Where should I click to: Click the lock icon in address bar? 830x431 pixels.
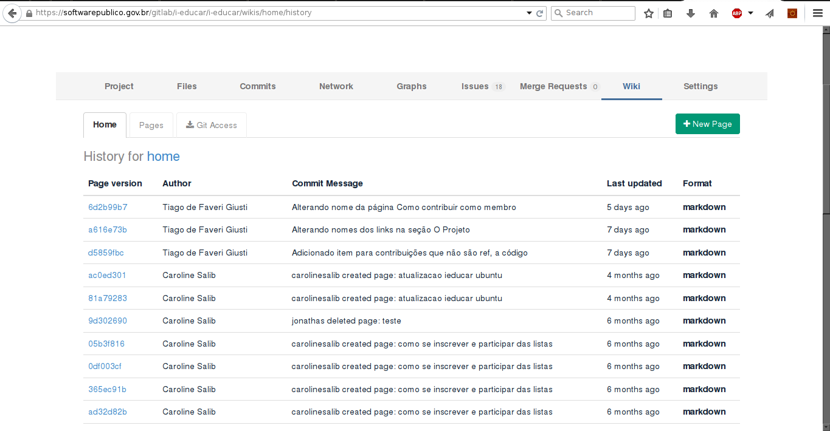29,13
